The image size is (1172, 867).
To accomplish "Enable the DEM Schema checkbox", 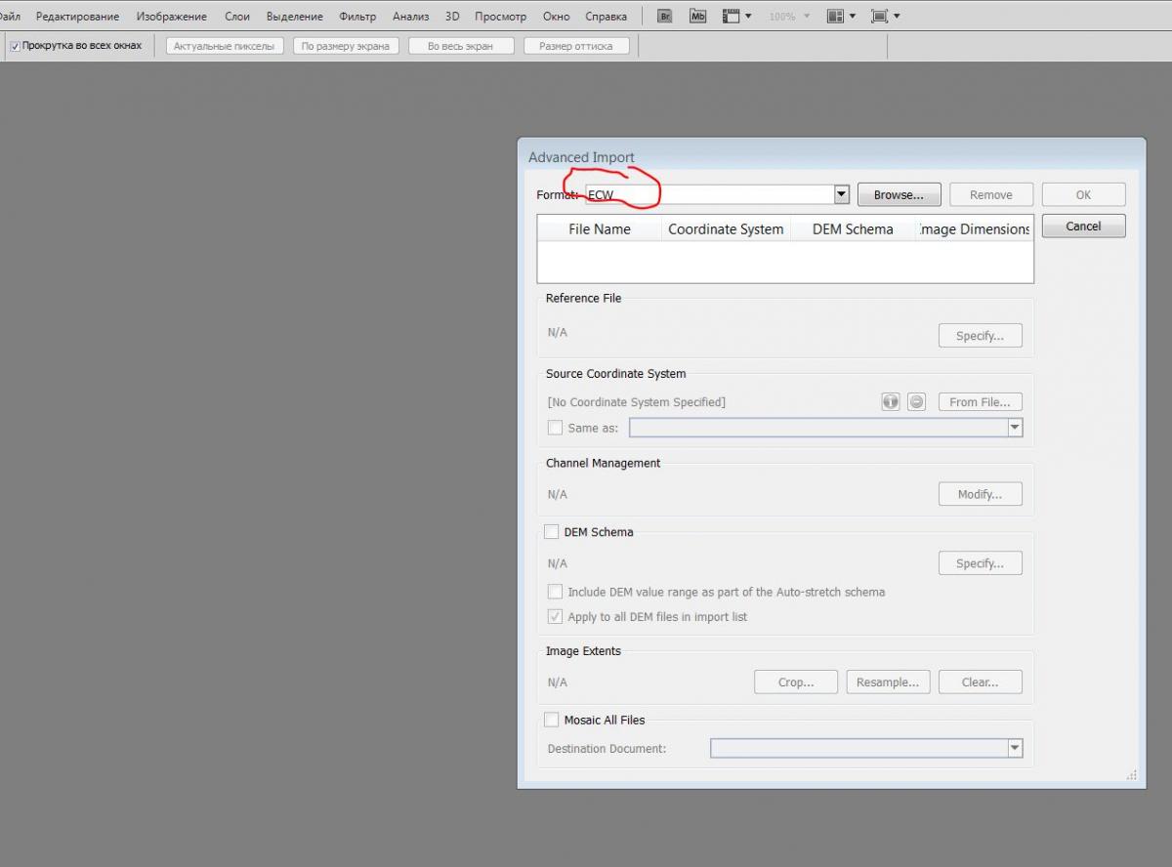I will (x=552, y=532).
